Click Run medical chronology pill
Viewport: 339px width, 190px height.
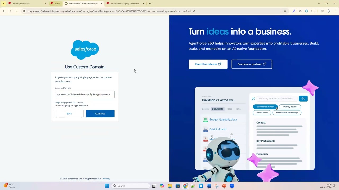tap(287, 113)
